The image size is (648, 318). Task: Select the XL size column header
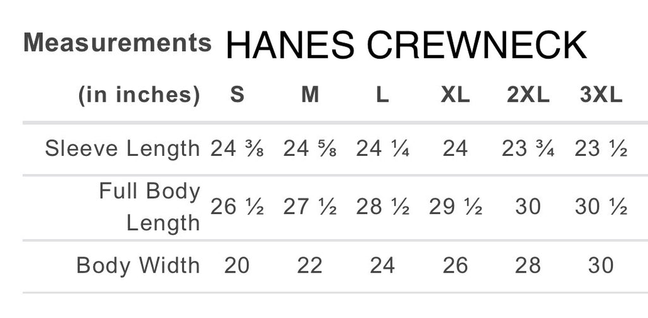[x=455, y=95]
